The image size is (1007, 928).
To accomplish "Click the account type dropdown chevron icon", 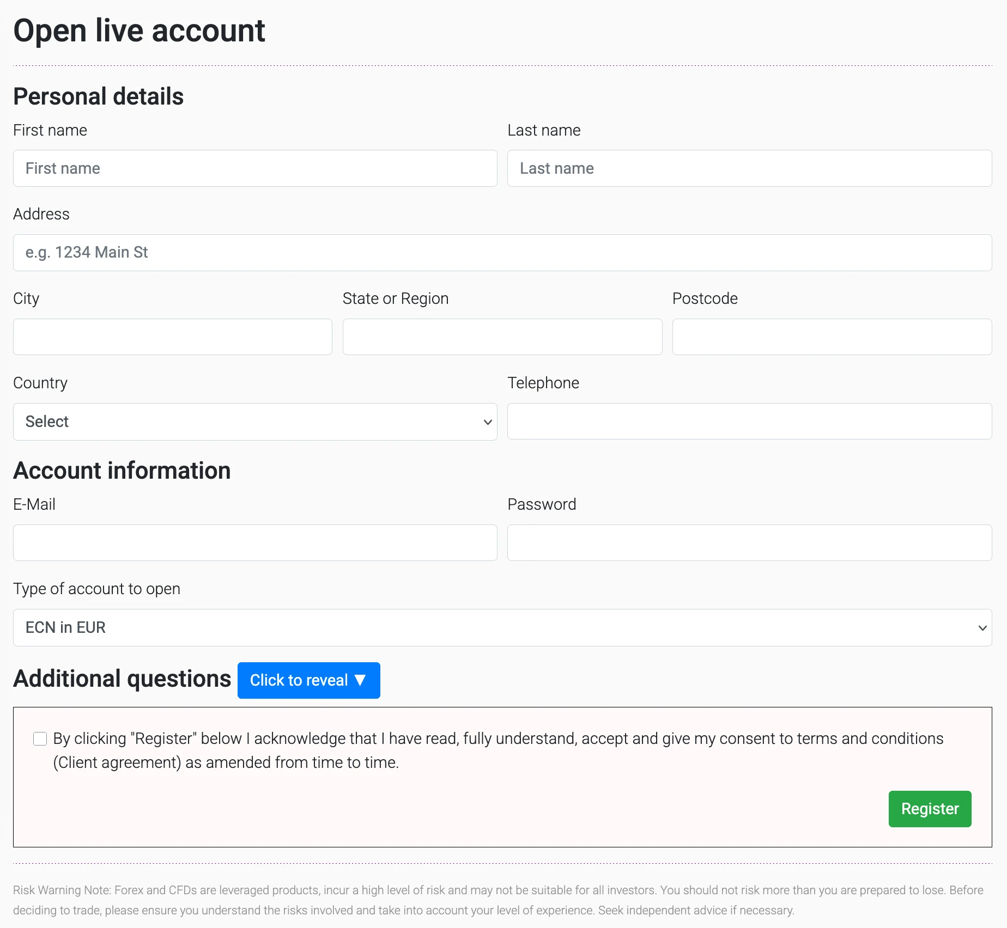I will pyautogui.click(x=982, y=627).
